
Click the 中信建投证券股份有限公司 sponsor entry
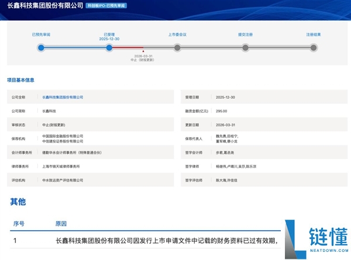tap(63, 141)
